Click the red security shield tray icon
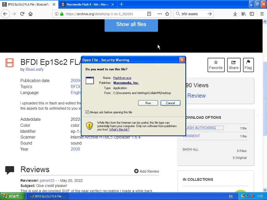Screen dimensions: 267x200 coord(252,196)
